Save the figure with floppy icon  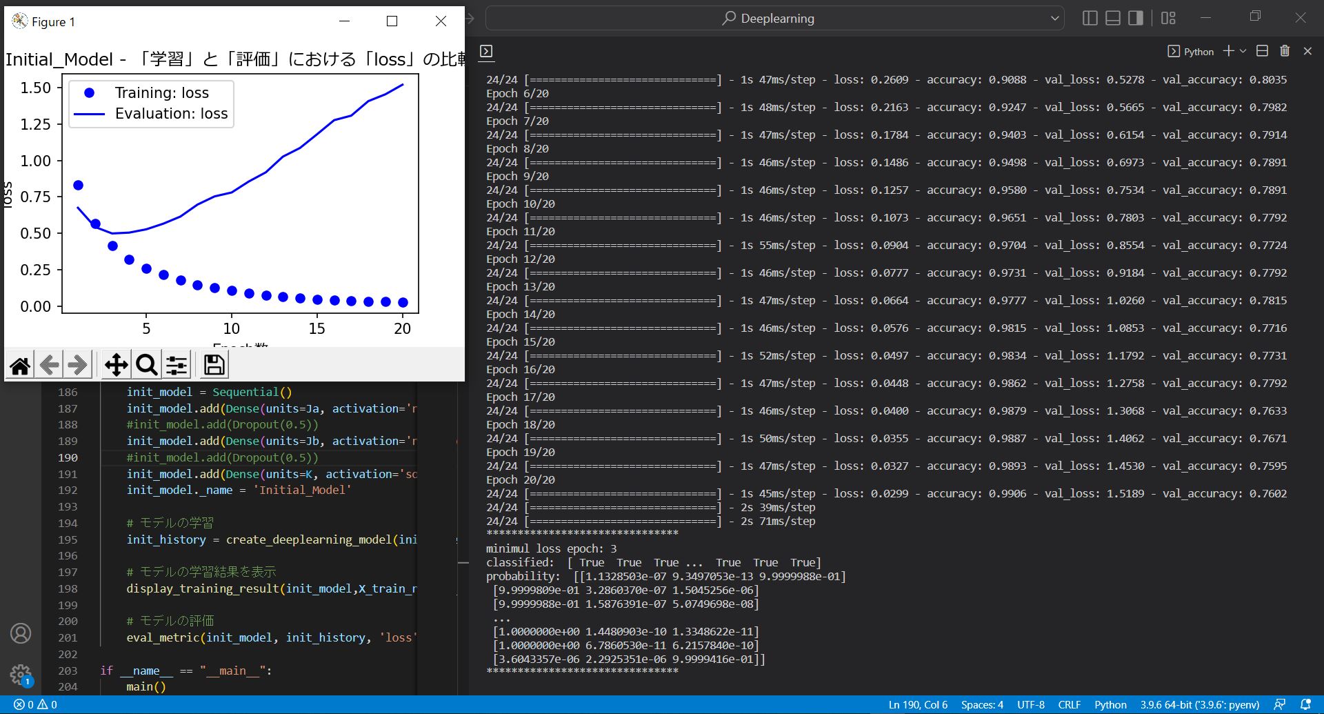pyautogui.click(x=214, y=365)
